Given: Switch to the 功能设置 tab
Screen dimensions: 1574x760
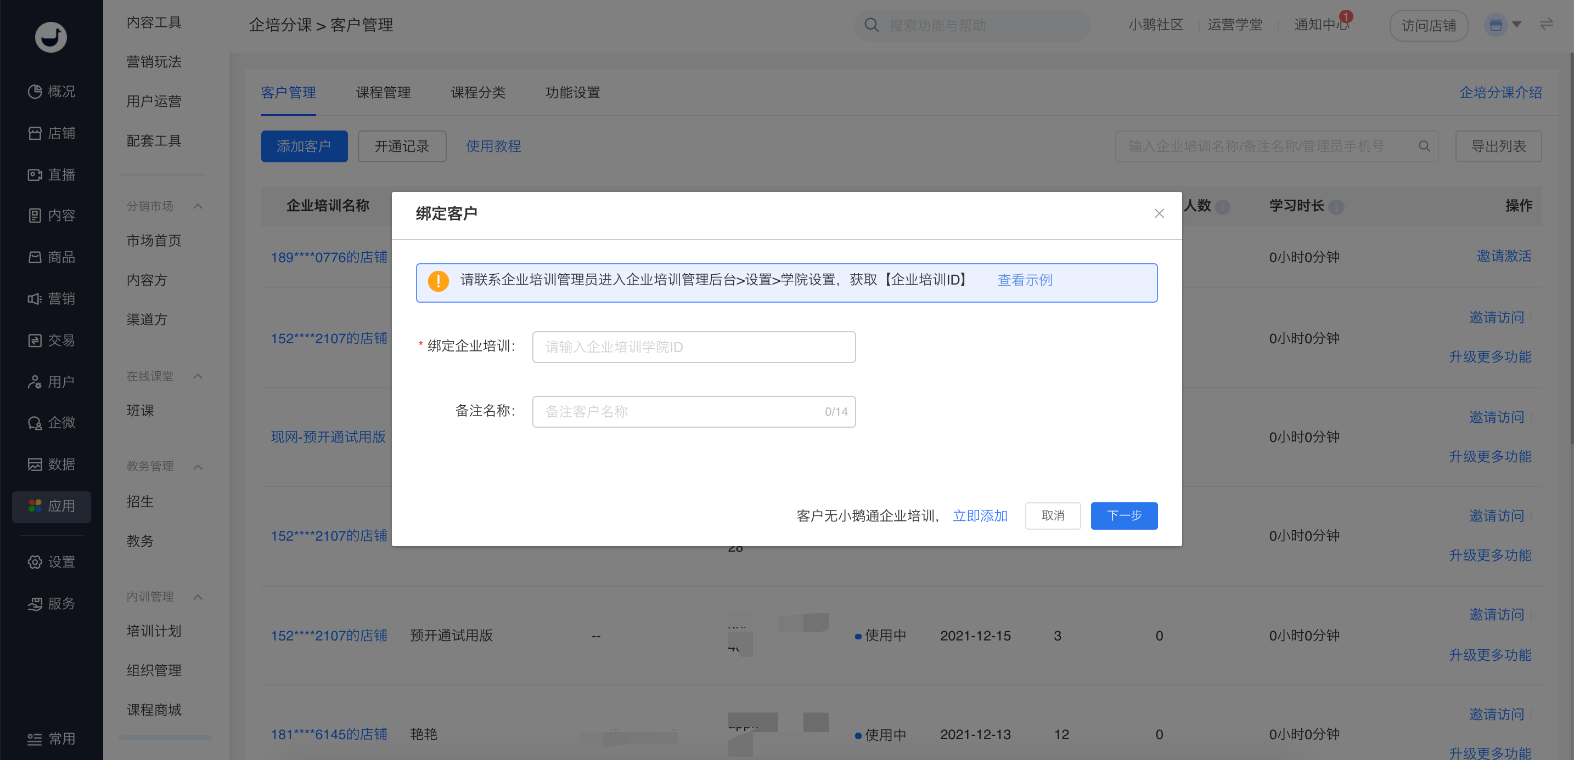Looking at the screenshot, I should [572, 93].
